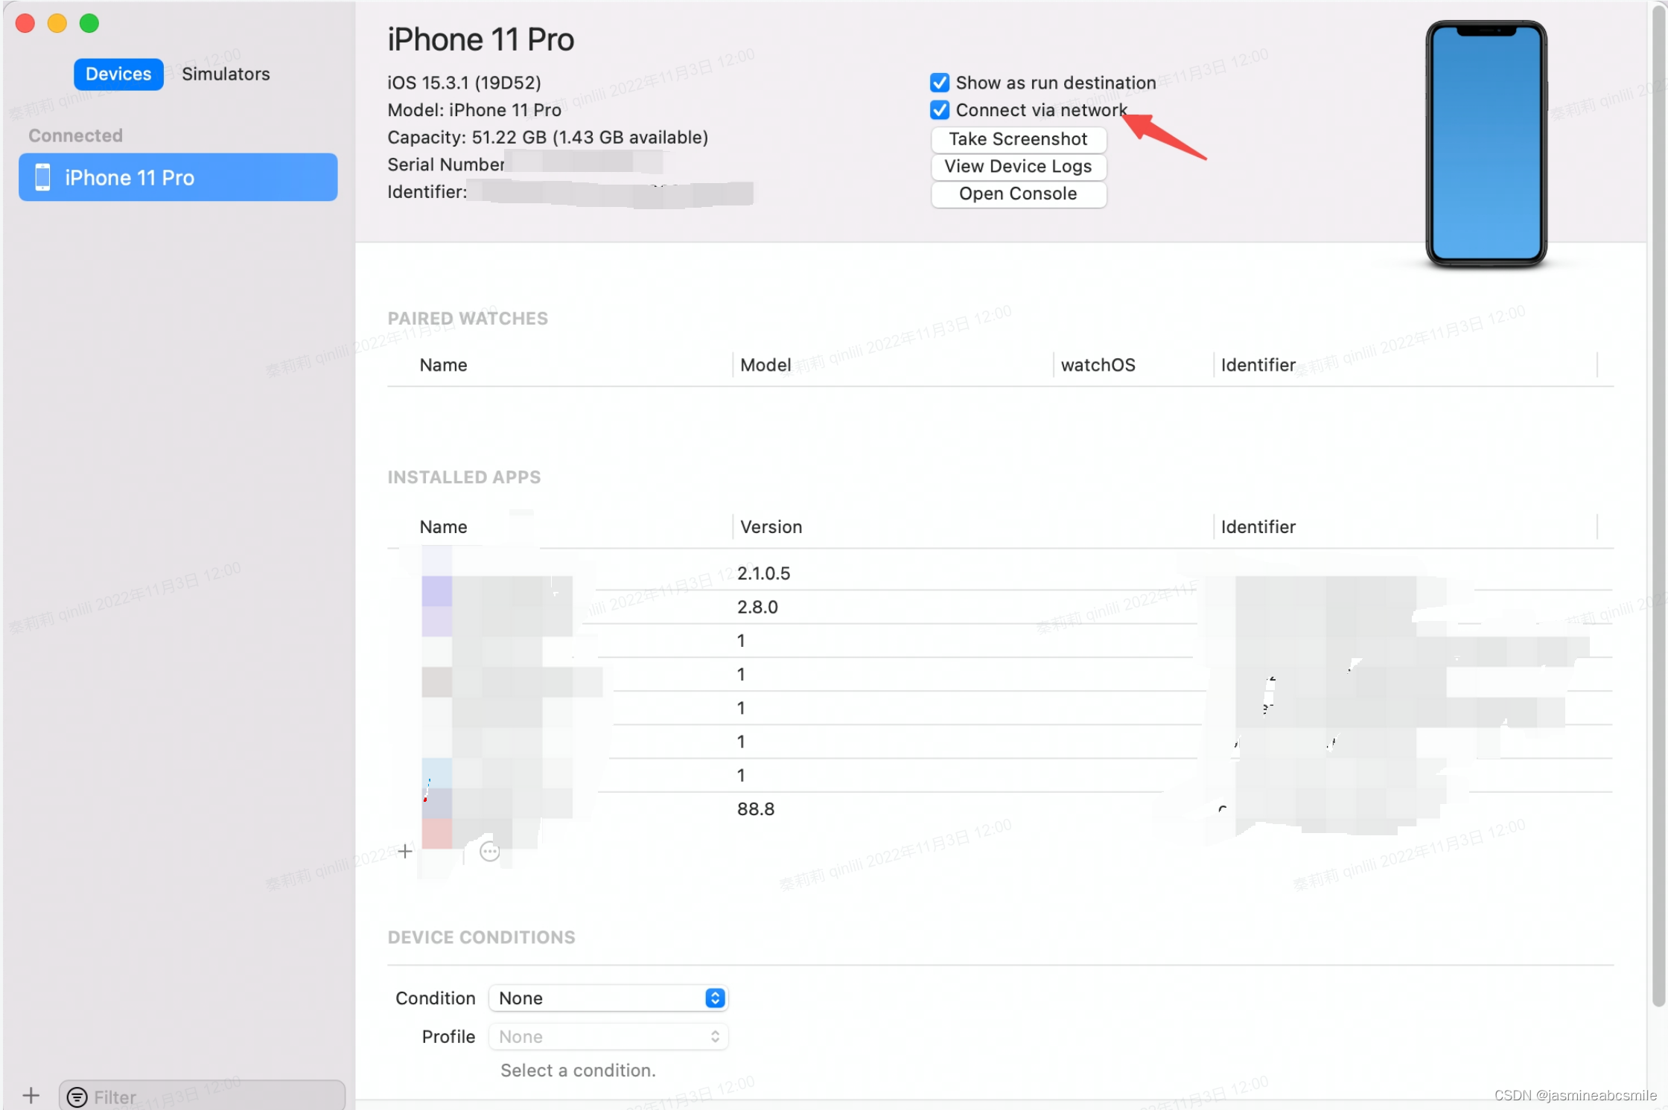Image resolution: width=1668 pixels, height=1110 pixels.
Task: Open View Device Logs
Action: pos(1018,167)
